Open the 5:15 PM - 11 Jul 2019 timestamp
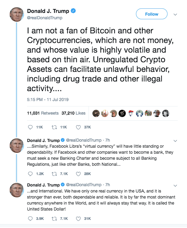 pos(48,100)
